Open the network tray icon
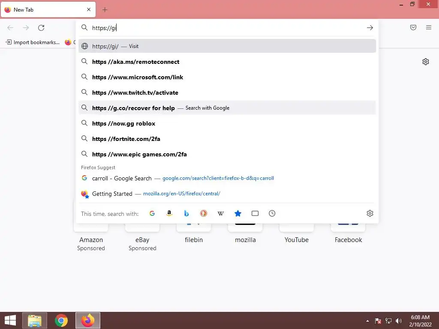 (388, 320)
